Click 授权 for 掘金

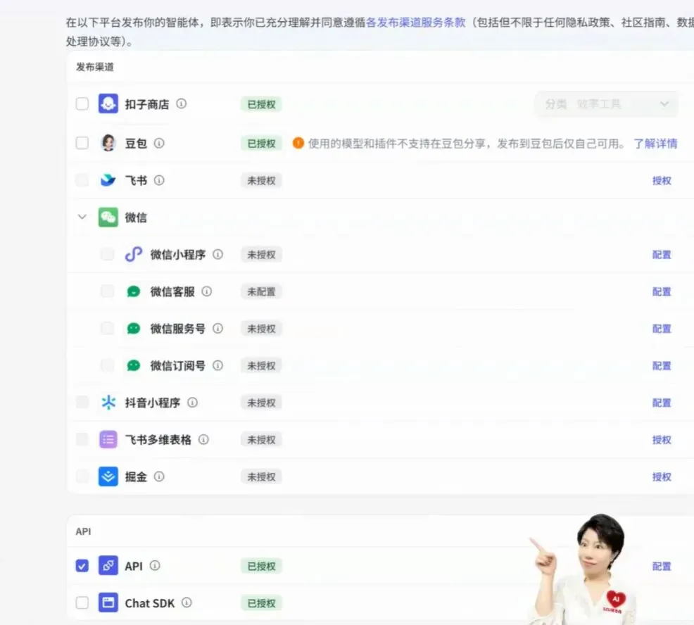pos(662,476)
